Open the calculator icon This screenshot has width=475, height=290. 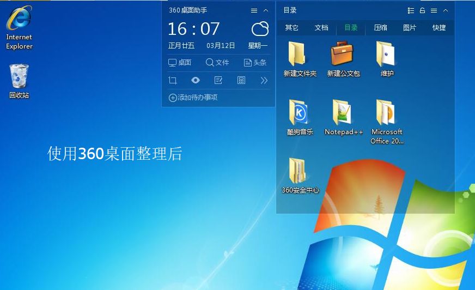click(x=241, y=80)
